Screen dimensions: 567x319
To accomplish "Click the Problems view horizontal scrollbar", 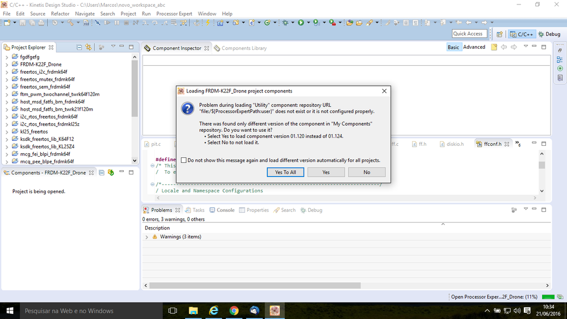I will 255,286.
